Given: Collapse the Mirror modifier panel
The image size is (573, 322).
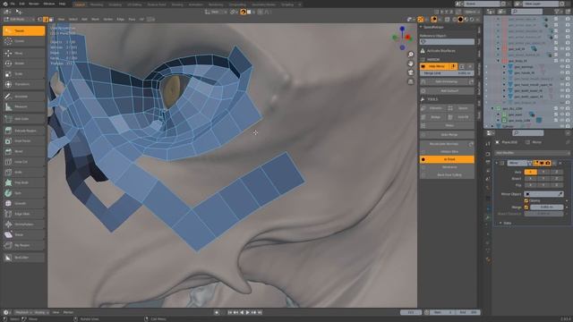Looking at the screenshot, I should pyautogui.click(x=497, y=163).
